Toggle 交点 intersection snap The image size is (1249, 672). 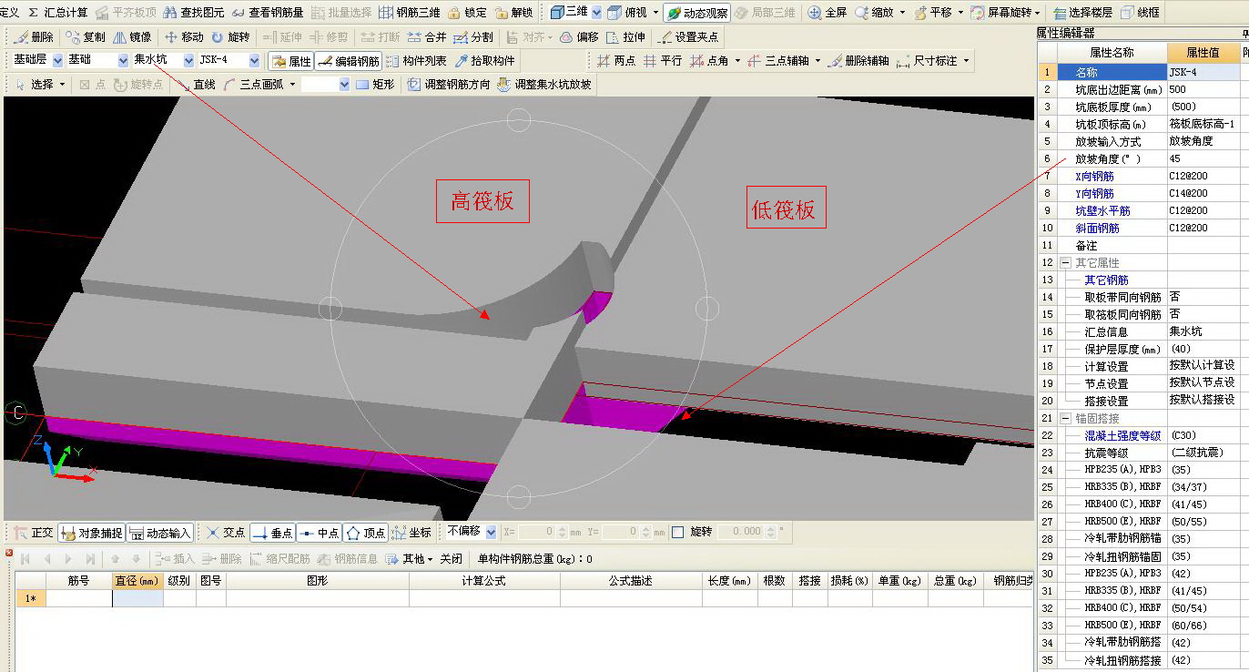point(226,533)
